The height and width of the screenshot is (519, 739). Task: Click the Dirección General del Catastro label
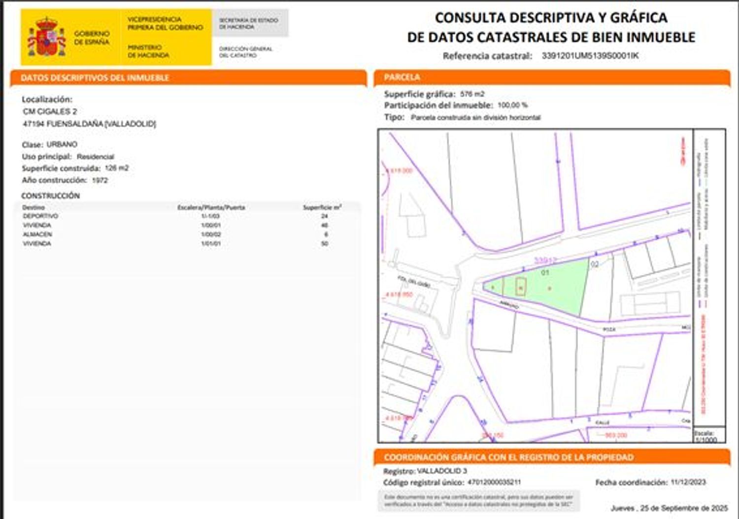(x=245, y=52)
